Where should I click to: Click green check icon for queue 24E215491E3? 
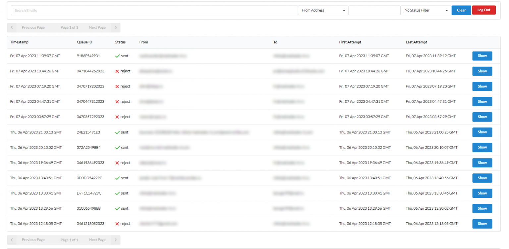tap(117, 132)
